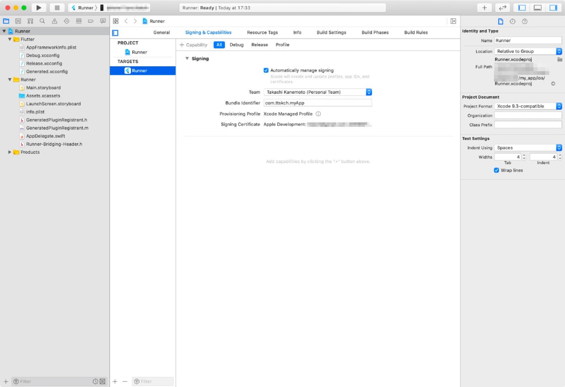Image resolution: width=565 pixels, height=387 pixels.
Task: Collapse the Flutter group in navigator
Action: coord(10,39)
